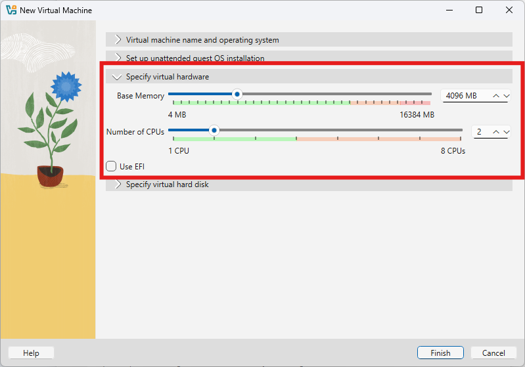The height and width of the screenshot is (367, 525).
Task: Click the Cancel button
Action: (x=493, y=353)
